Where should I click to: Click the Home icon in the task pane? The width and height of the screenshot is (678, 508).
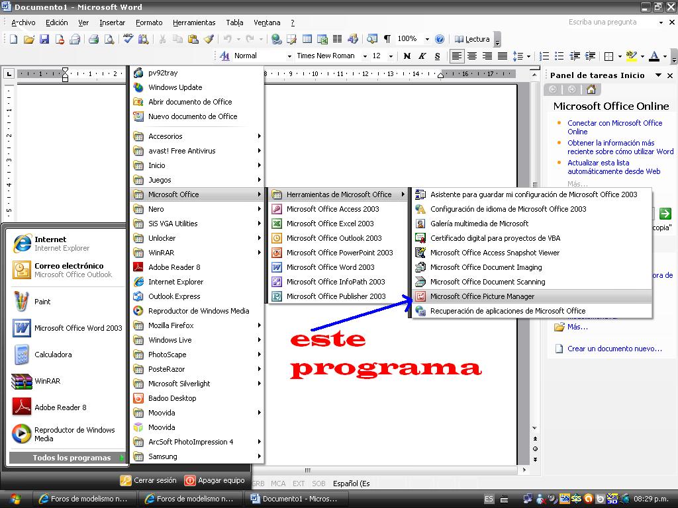591,89
